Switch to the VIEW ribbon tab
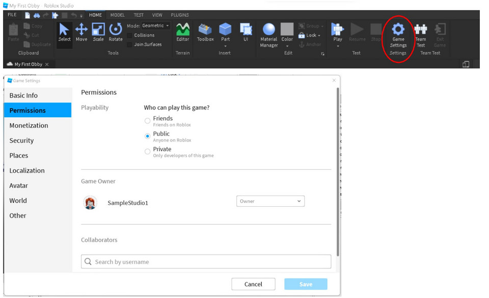The width and height of the screenshot is (489, 298). 157,15
